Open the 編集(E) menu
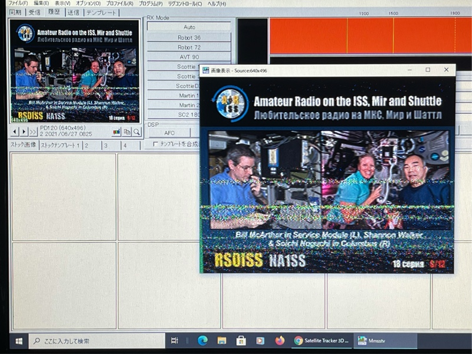 pyautogui.click(x=41, y=4)
